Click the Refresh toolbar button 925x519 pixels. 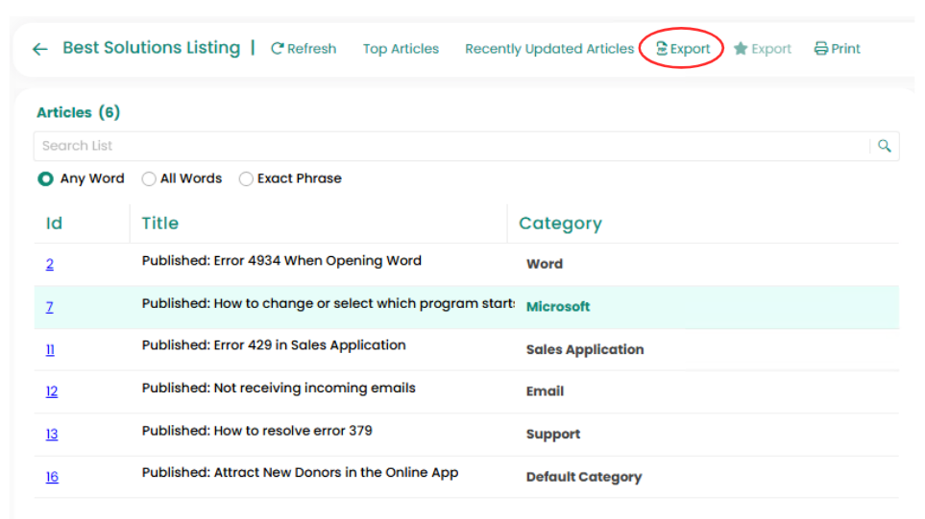click(x=304, y=49)
